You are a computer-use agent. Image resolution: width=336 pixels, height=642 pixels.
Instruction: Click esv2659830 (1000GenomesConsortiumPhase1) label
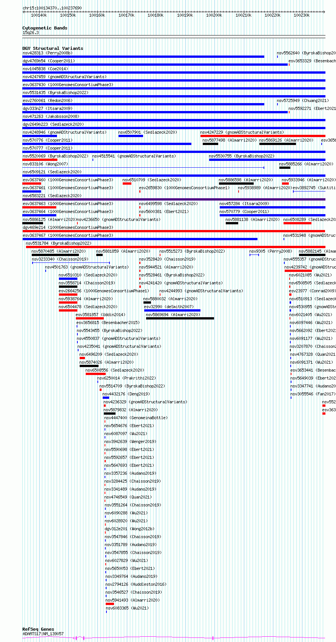pos(184,188)
